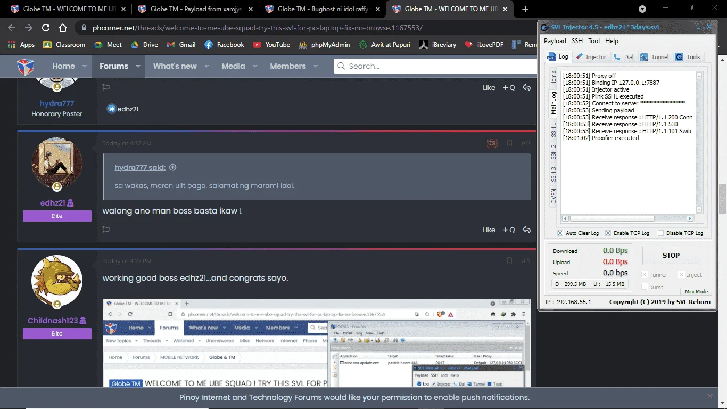Open iLovePDF bookmark
The height and width of the screenshot is (409, 727).
click(484, 45)
